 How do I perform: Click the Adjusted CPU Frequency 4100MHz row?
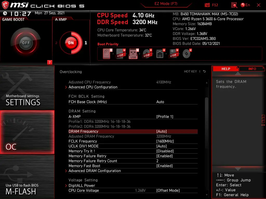pos(133,82)
